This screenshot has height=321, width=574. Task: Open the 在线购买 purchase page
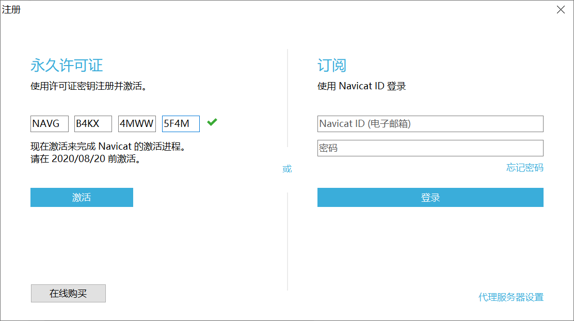(x=68, y=293)
